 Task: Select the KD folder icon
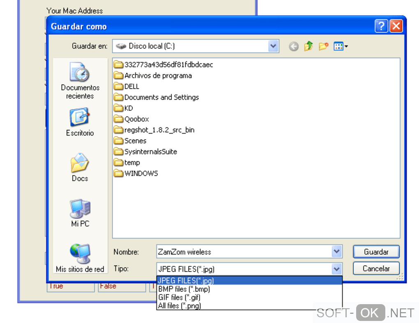click(x=118, y=108)
